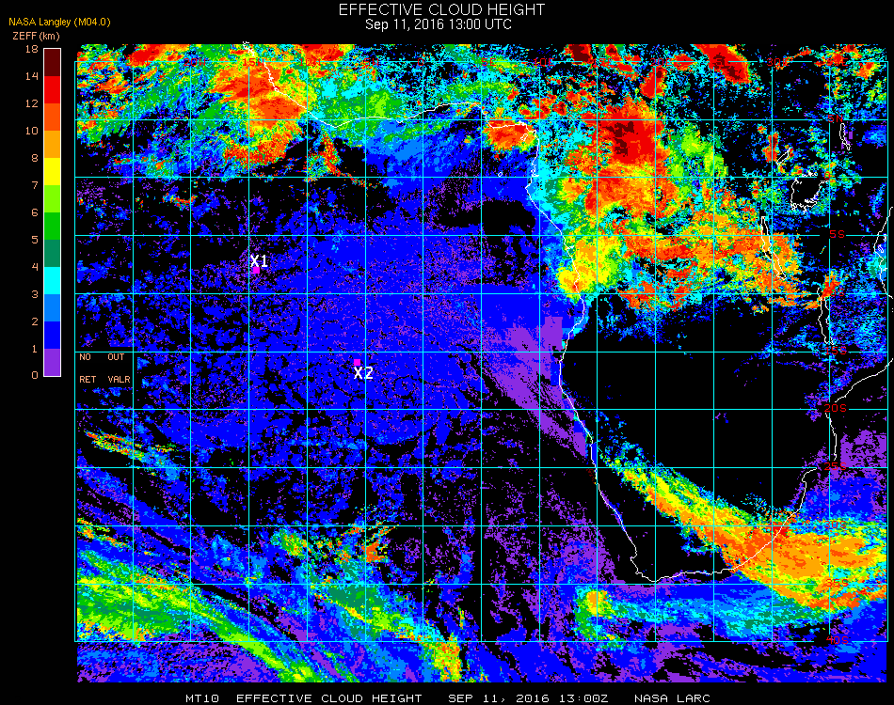Click the X1 magenta marker point
This screenshot has width=894, height=705.
(x=257, y=271)
